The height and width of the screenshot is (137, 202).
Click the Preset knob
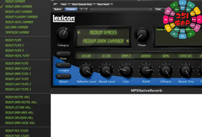[x=142, y=34]
